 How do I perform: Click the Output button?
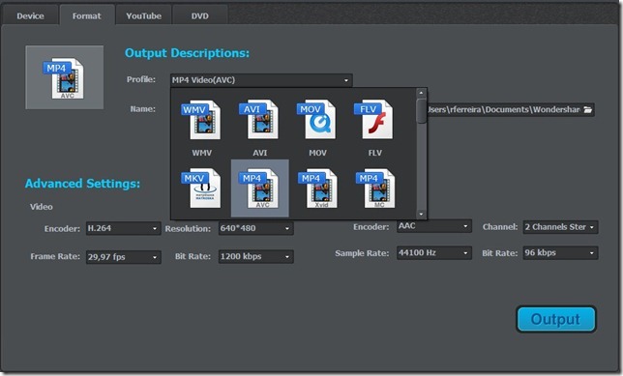(x=556, y=319)
